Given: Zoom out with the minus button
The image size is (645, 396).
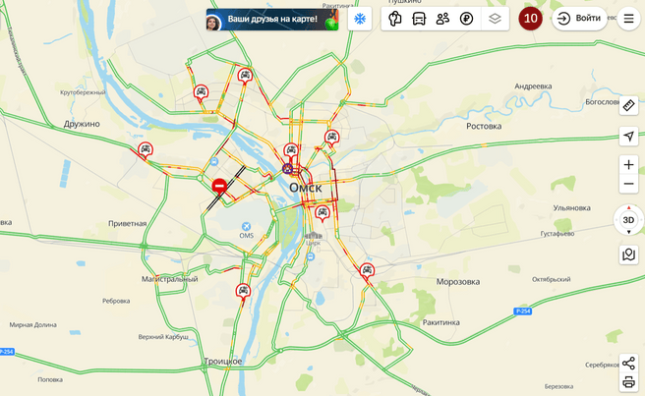Looking at the screenshot, I should tap(628, 184).
